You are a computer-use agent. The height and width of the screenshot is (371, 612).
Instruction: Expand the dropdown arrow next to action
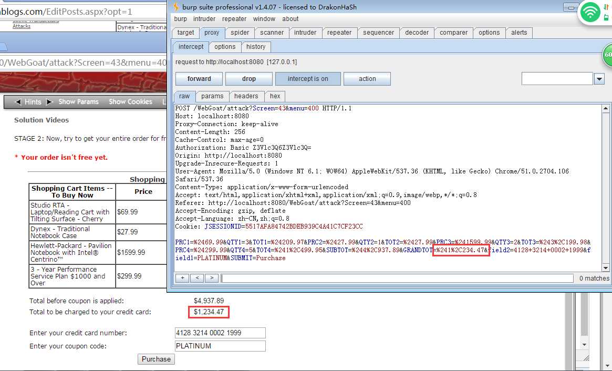[599, 79]
